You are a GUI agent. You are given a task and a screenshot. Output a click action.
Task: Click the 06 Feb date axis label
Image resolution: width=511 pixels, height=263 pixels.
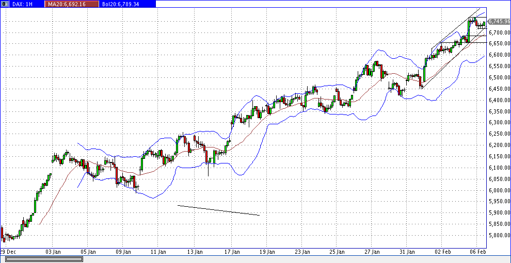tap(478, 252)
